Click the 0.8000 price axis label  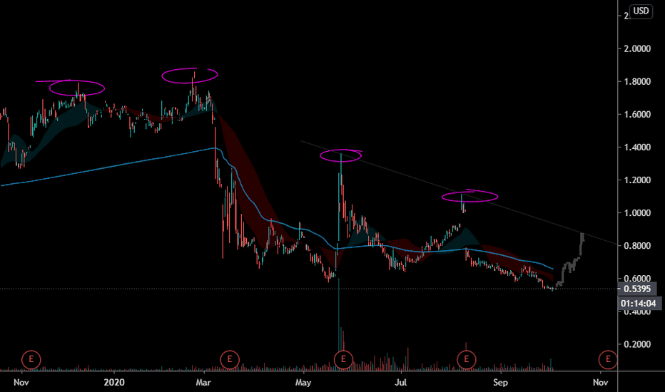coord(636,246)
